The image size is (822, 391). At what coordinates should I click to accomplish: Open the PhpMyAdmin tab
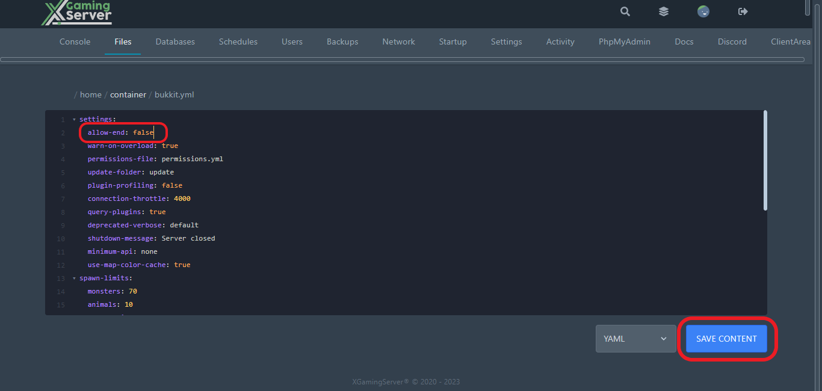click(625, 42)
